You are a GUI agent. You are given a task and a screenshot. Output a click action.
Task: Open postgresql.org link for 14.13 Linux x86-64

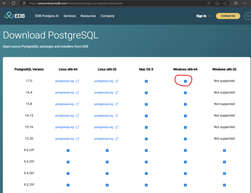pos(67,116)
